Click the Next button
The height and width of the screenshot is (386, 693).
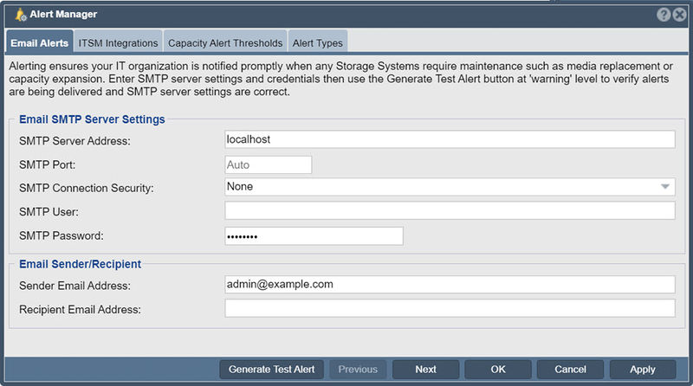tap(425, 370)
